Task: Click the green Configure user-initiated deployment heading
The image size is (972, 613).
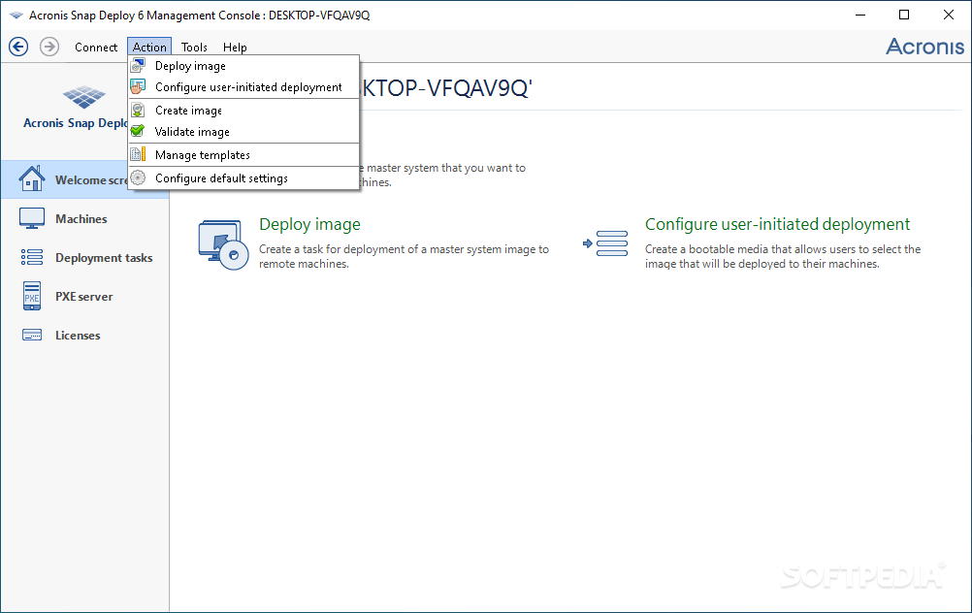Action: (x=777, y=224)
